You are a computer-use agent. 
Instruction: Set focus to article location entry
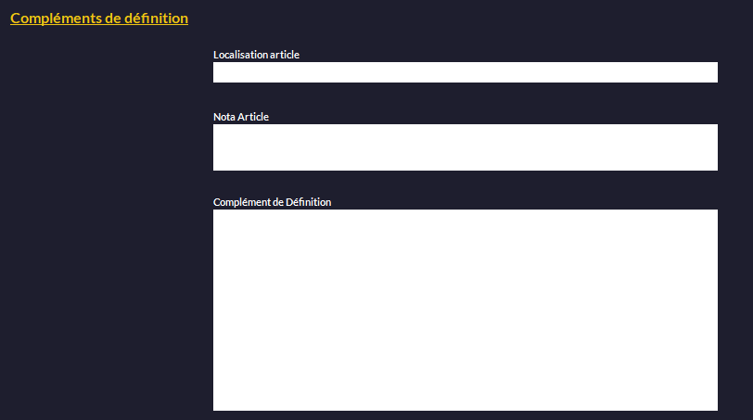tap(465, 72)
